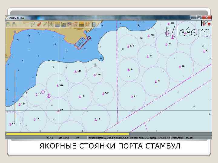
Task: Select anchorage C14 anchor symbol
Action: 20,104
